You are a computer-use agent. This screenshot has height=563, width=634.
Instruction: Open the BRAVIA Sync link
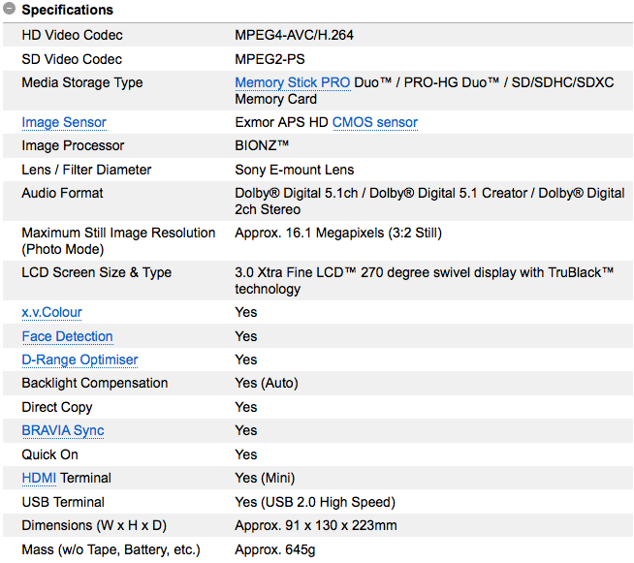63,431
